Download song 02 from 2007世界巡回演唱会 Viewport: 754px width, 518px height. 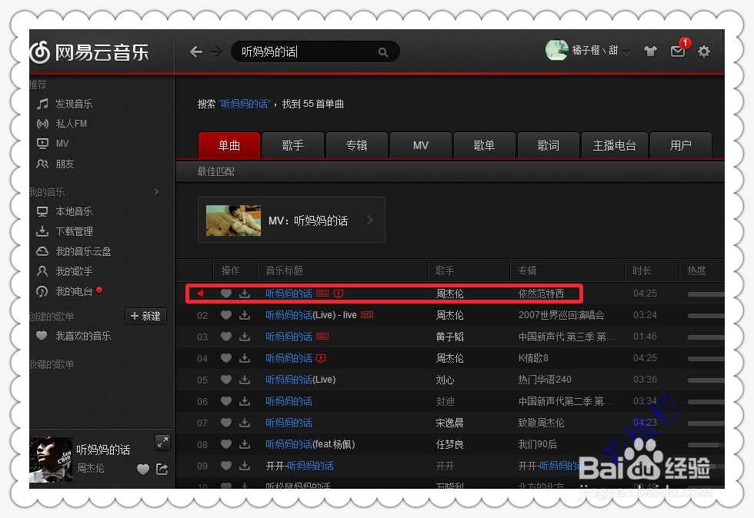(x=245, y=315)
